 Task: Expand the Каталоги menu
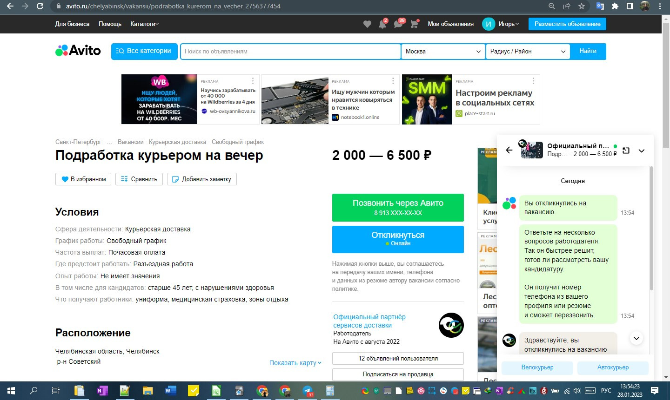pos(144,24)
